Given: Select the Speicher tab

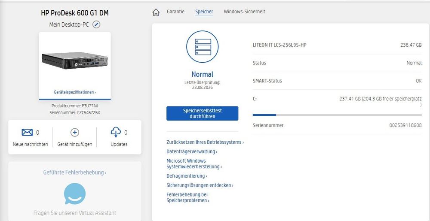Looking at the screenshot, I should tap(204, 12).
